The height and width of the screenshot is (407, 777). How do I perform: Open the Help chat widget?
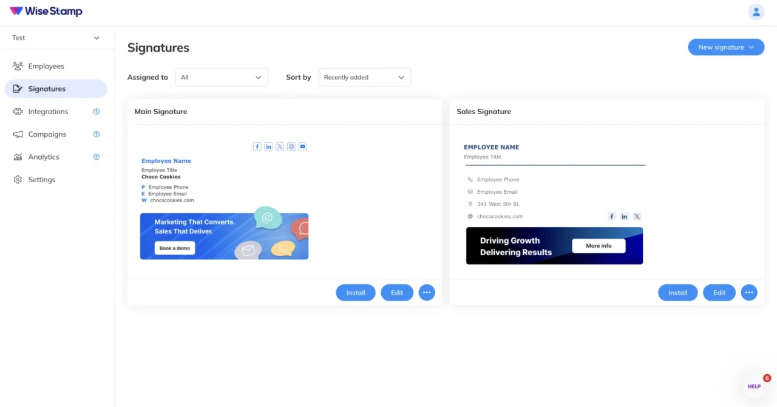tap(755, 386)
